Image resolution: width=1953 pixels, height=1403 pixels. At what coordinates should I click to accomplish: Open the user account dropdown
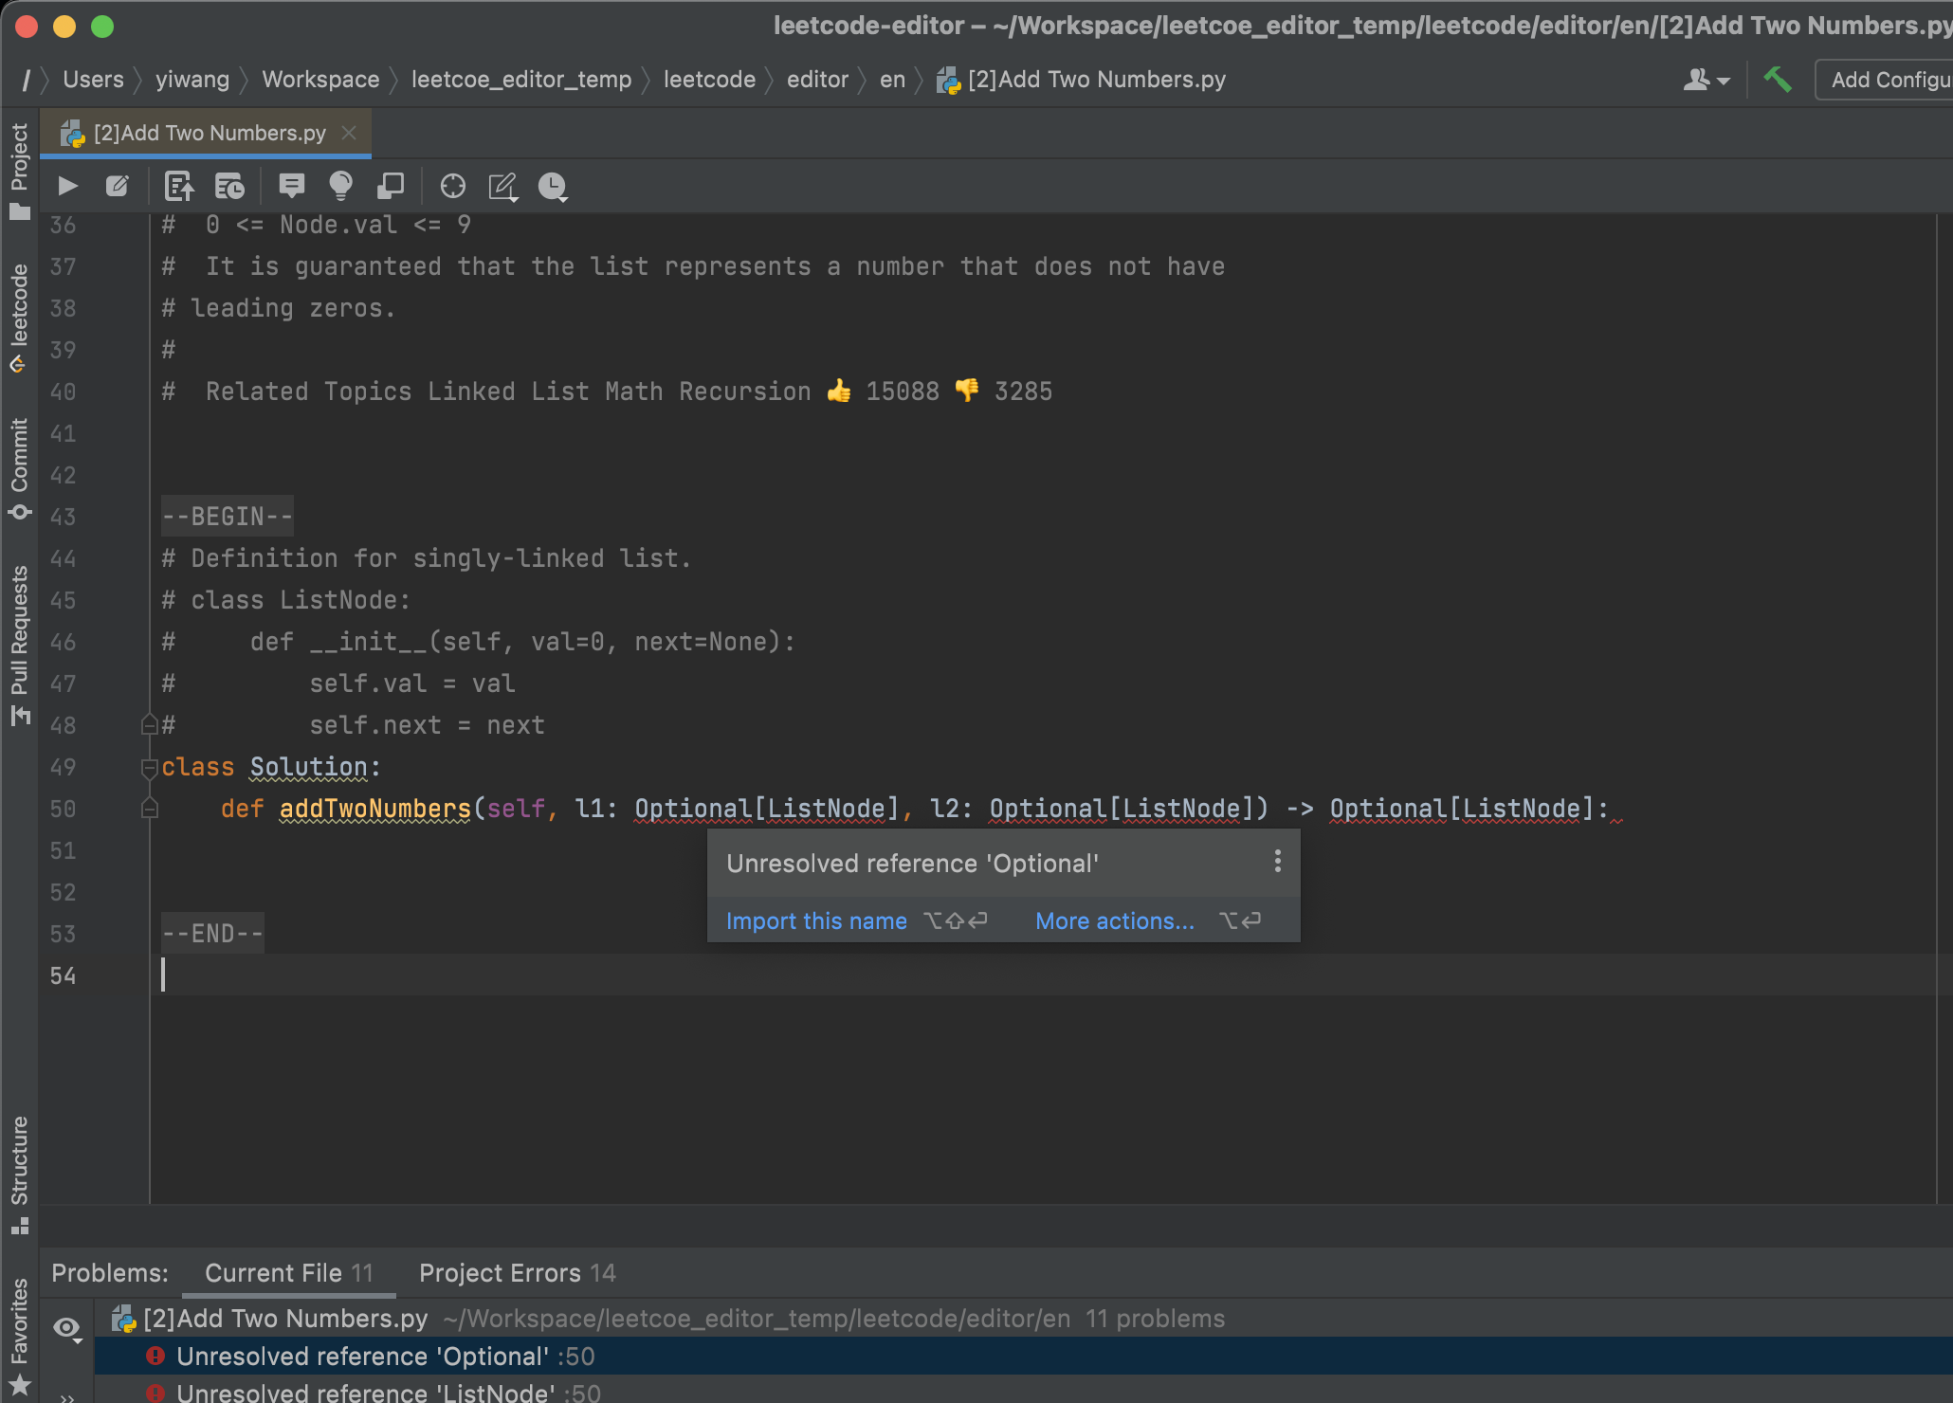(x=1706, y=80)
